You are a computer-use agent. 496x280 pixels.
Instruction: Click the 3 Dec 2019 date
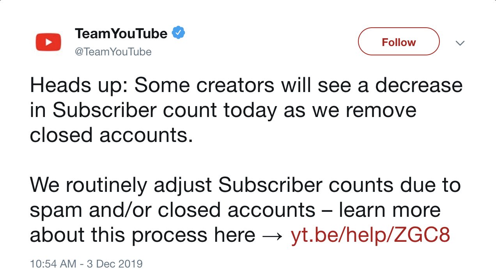tap(115, 264)
